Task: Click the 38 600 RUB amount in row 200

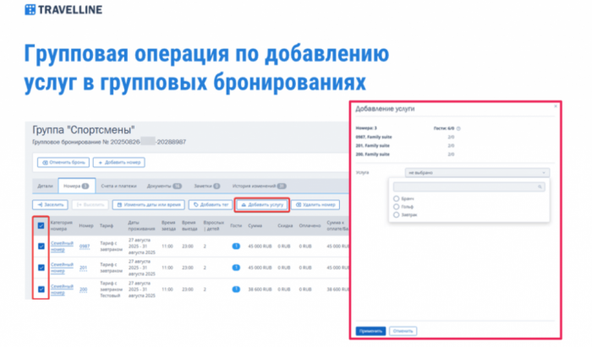Action: [260, 290]
